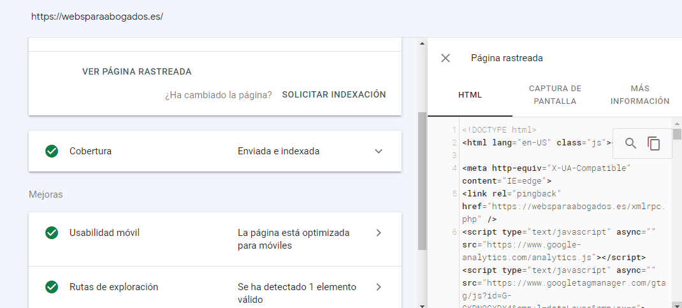Click the Mejoras section heading
This screenshot has height=308, width=682.
click(46, 194)
